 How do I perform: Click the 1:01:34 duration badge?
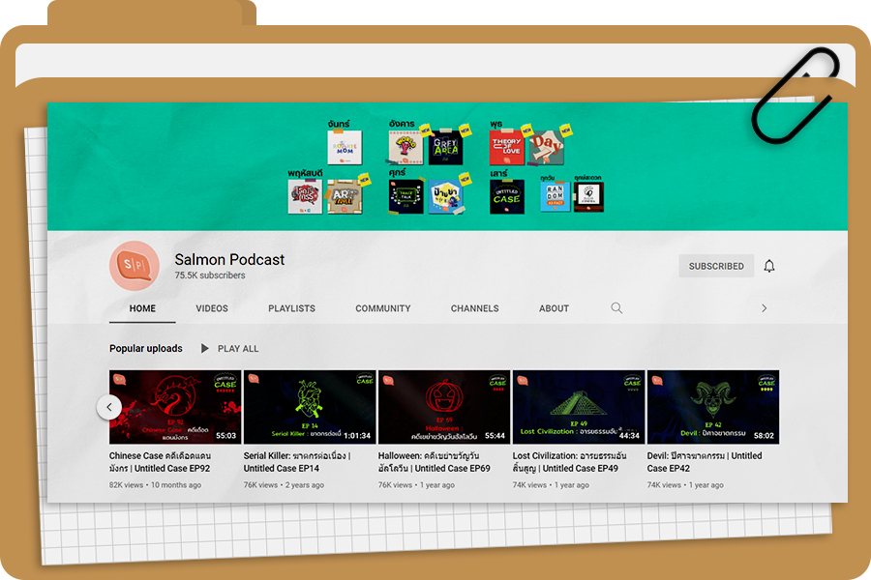pyautogui.click(x=357, y=436)
